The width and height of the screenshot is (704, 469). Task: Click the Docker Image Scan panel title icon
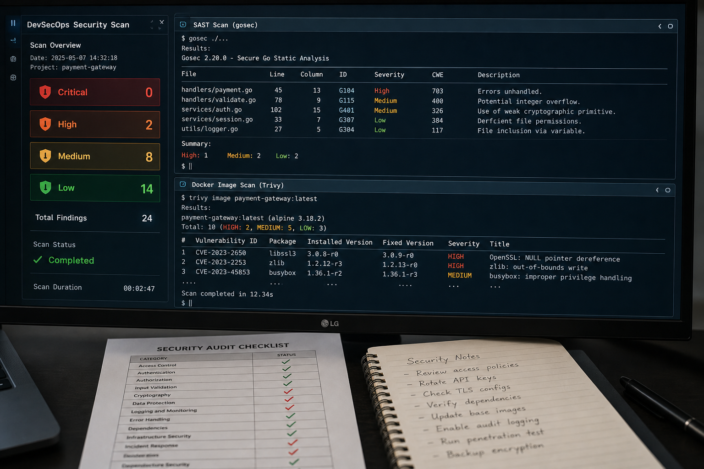(x=182, y=185)
